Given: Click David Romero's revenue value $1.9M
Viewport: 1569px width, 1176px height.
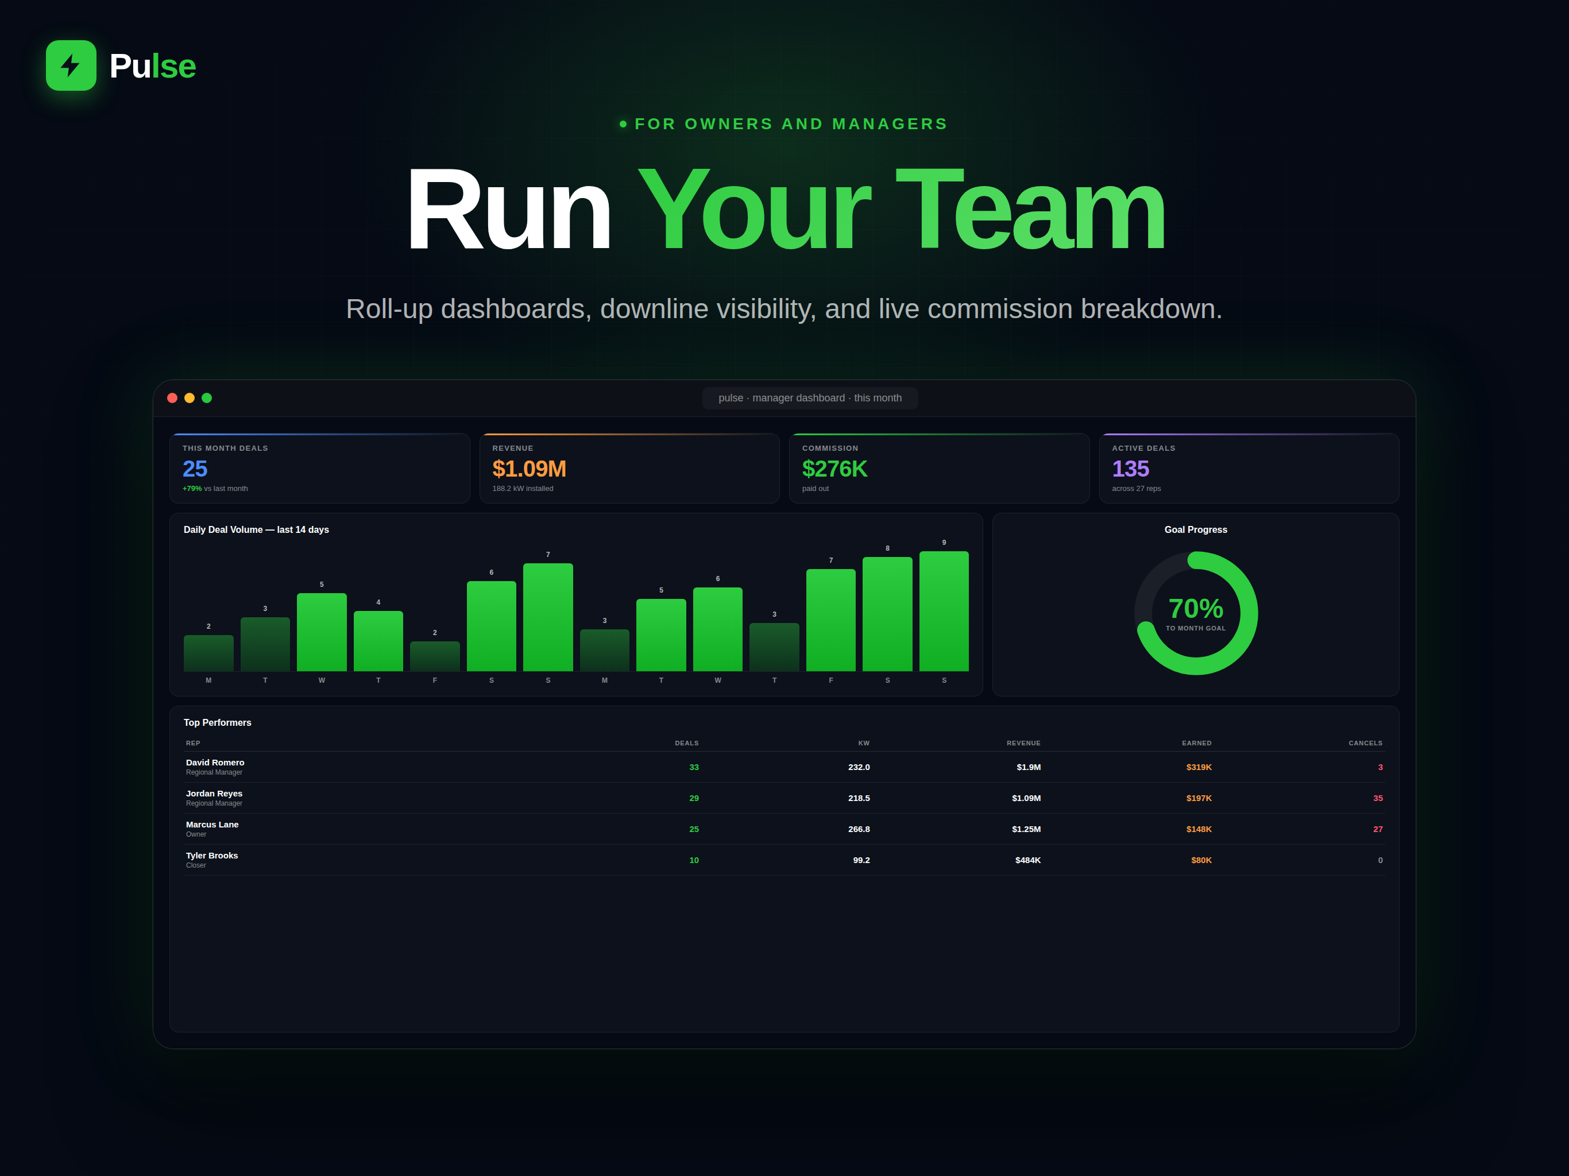Looking at the screenshot, I should coord(1029,768).
